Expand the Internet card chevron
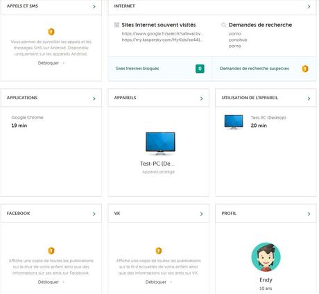Viewport: 319px width, 294px height. tap(309, 7)
